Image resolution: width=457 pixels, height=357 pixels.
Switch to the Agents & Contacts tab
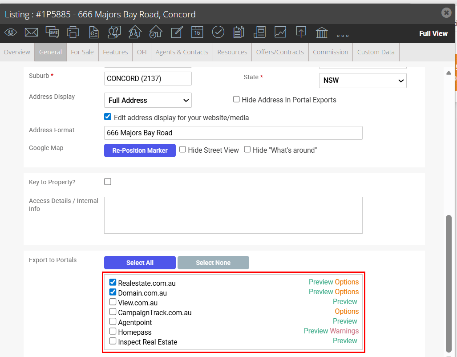tap(182, 52)
